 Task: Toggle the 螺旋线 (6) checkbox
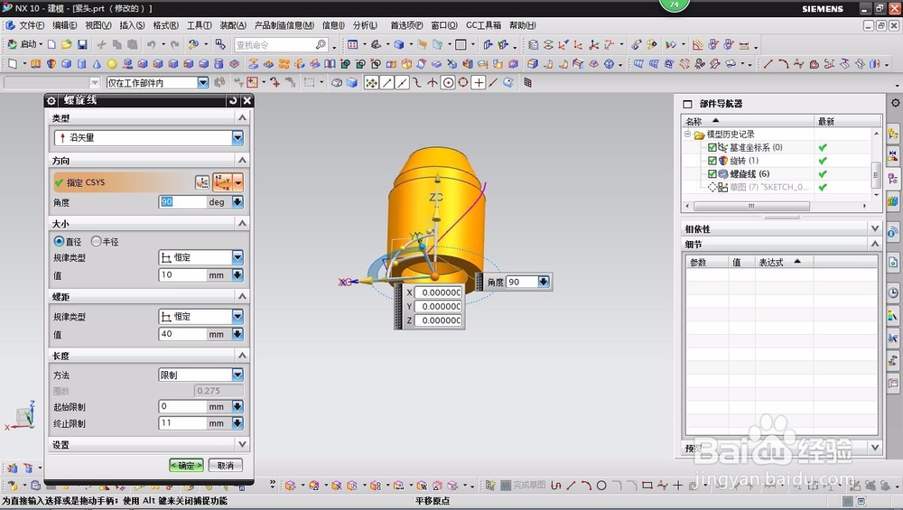(x=712, y=174)
